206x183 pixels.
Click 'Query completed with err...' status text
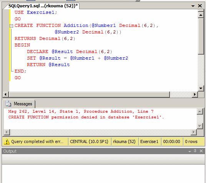pyautogui.click(x=37, y=141)
